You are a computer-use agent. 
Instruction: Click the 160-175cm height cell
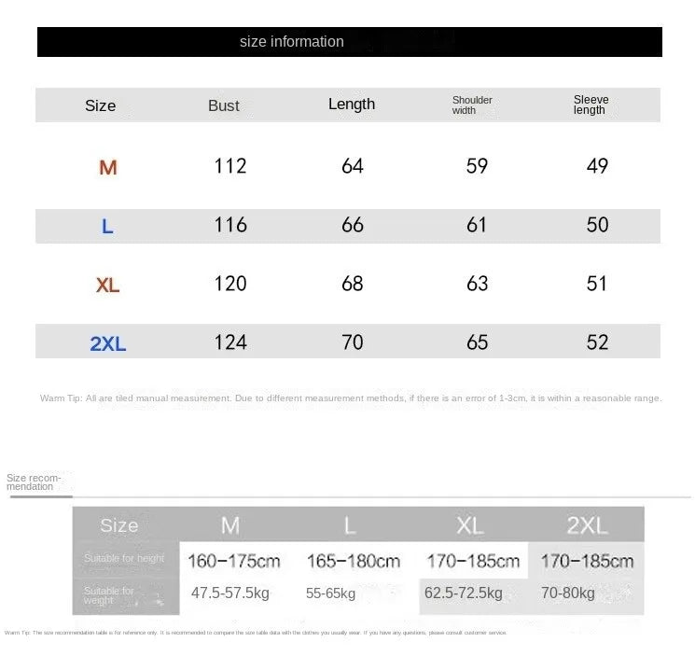pos(234,561)
